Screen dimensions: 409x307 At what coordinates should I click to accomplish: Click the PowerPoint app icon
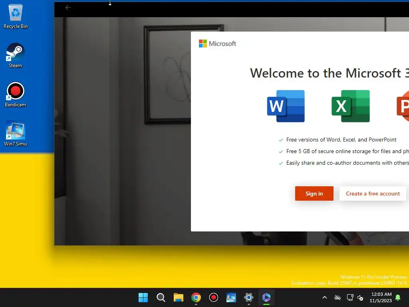(x=403, y=106)
